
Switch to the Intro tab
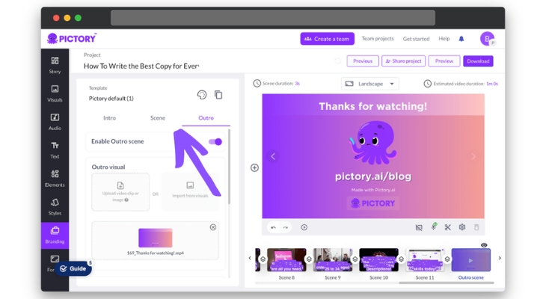coord(109,118)
